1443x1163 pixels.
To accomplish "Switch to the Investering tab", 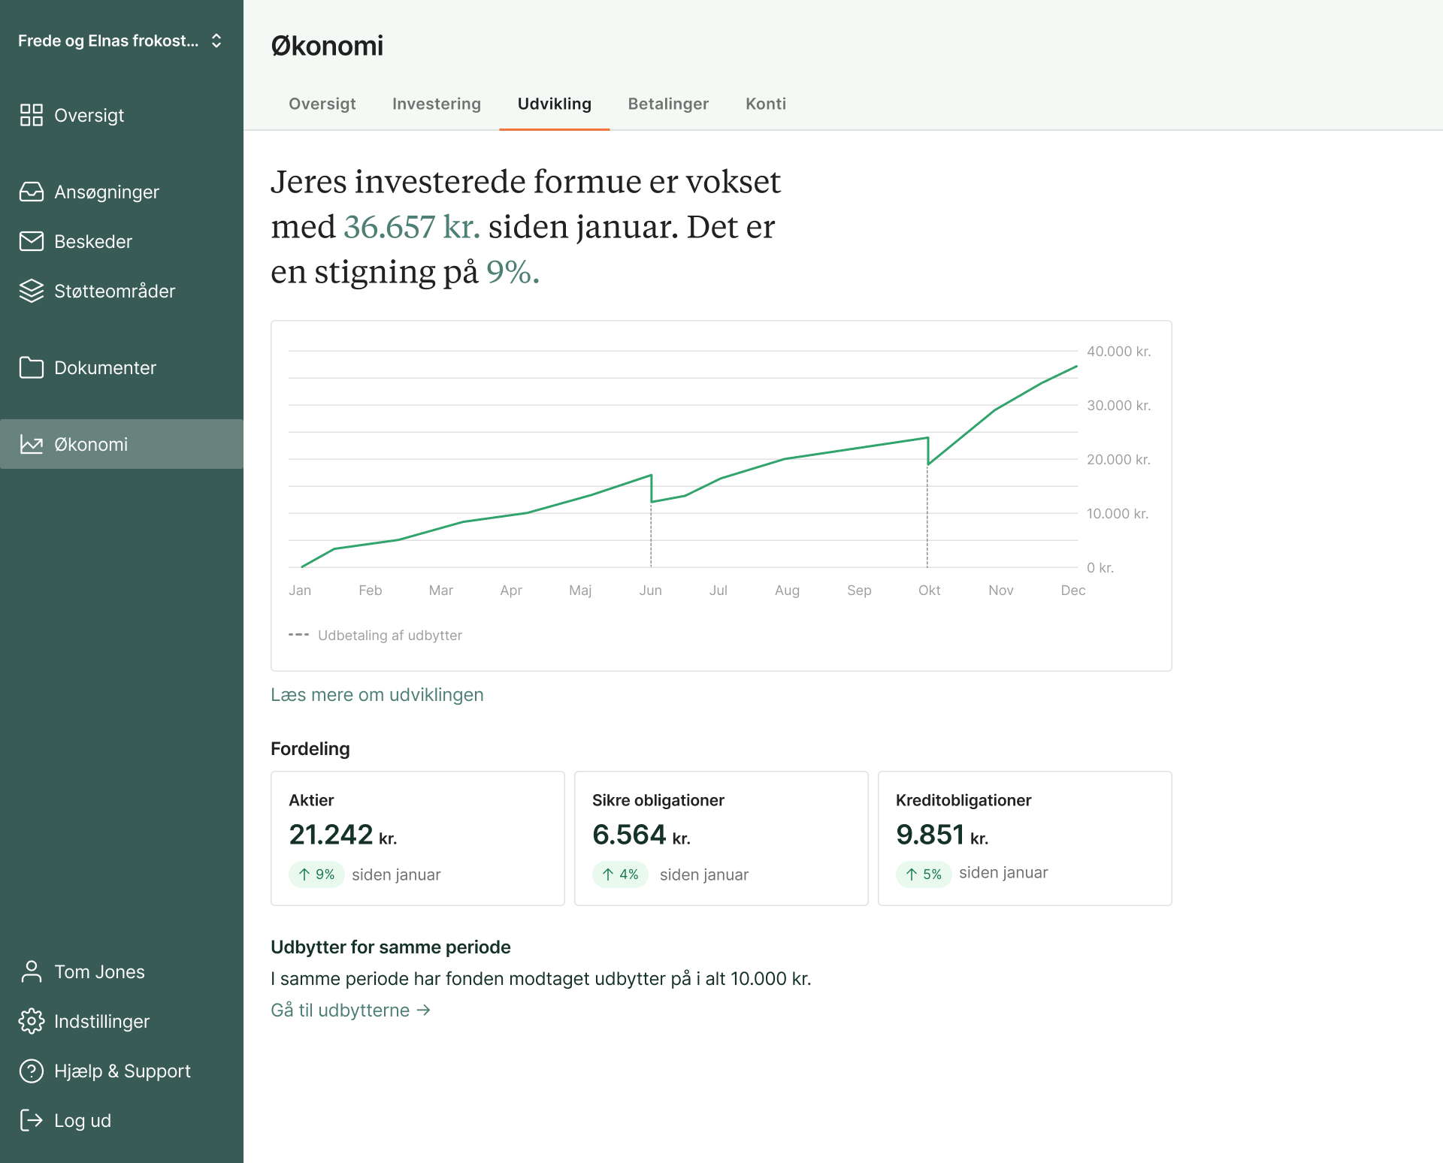I will tap(436, 104).
